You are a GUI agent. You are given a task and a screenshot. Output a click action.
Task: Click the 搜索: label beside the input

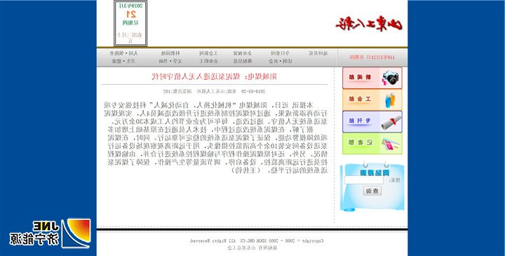pyautogui.click(x=394, y=180)
